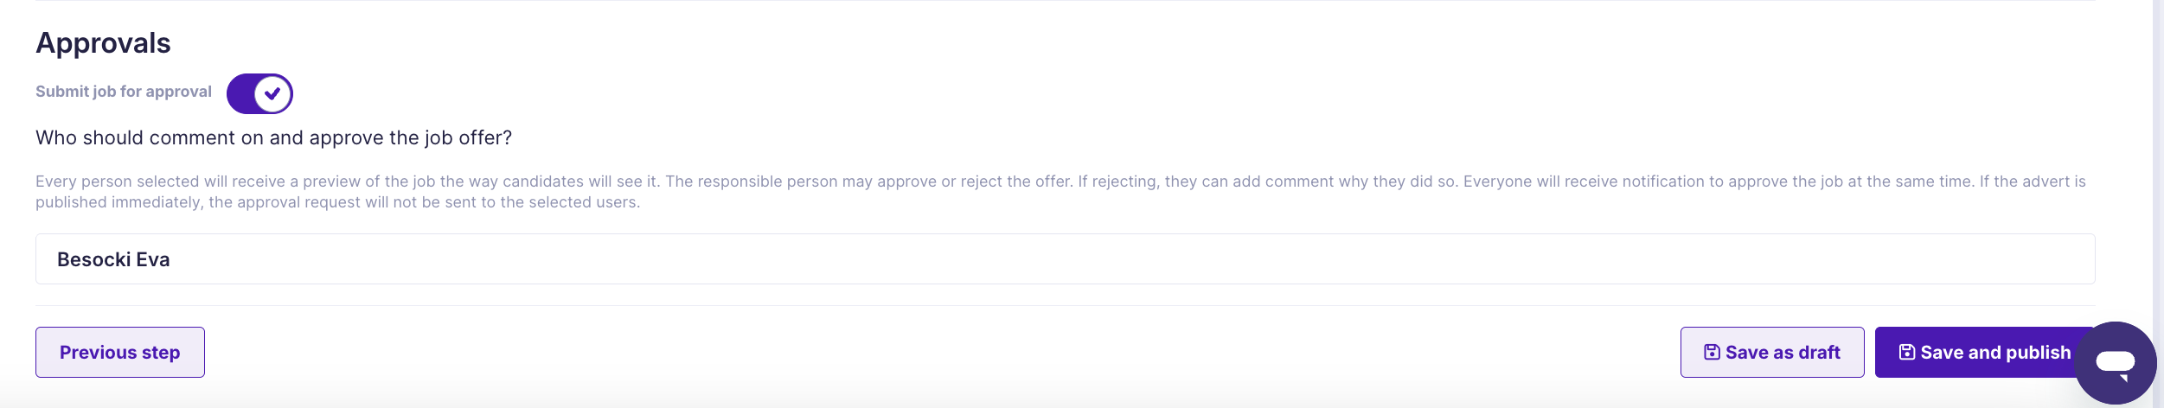Click the "Submit job for approval" label

tap(124, 92)
